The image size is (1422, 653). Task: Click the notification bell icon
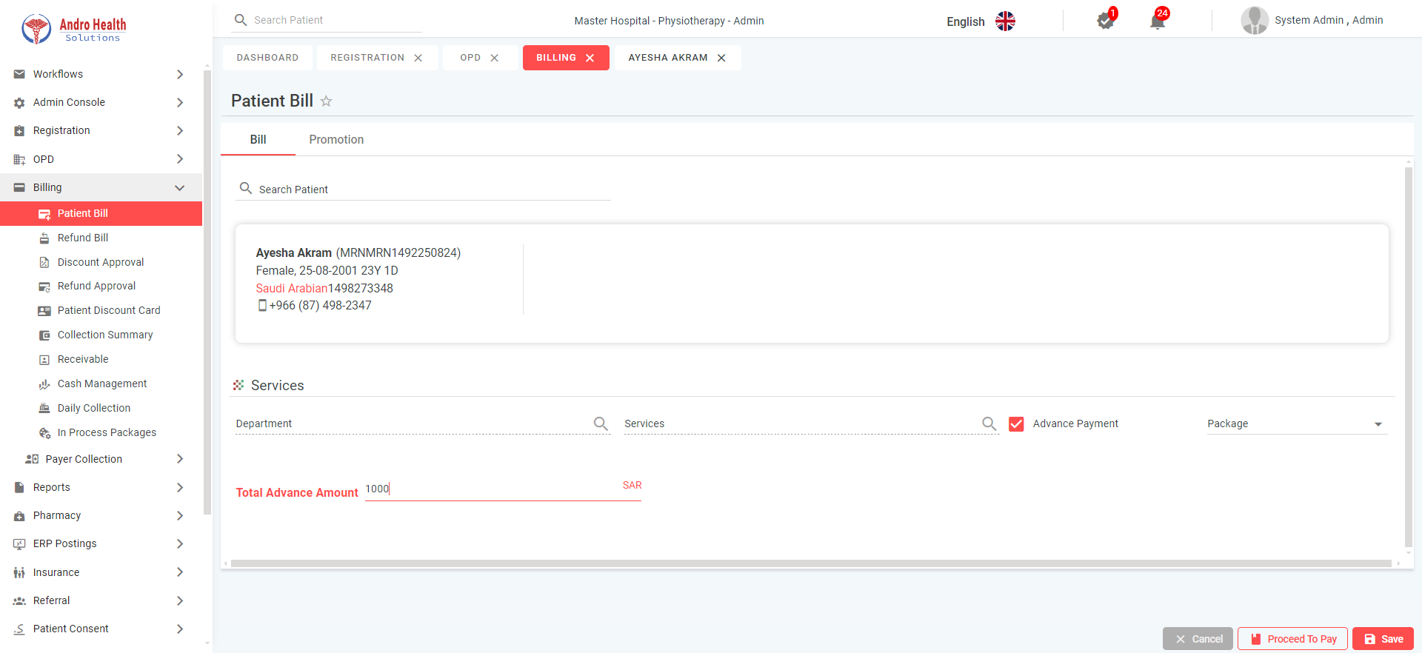click(x=1158, y=21)
